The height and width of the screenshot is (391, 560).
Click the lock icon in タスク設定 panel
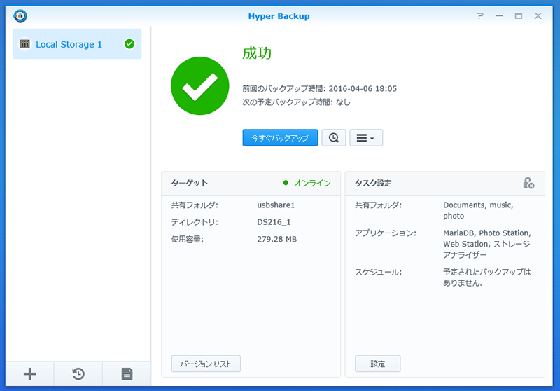[x=528, y=183]
